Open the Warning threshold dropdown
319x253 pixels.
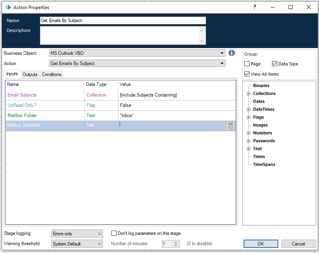99,244
